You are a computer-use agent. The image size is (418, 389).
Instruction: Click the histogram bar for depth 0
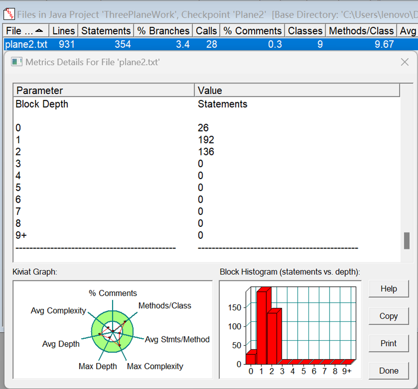(x=251, y=358)
